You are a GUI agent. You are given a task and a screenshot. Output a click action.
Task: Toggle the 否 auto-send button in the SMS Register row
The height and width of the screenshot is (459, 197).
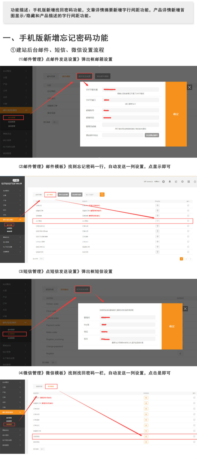(180, 354)
